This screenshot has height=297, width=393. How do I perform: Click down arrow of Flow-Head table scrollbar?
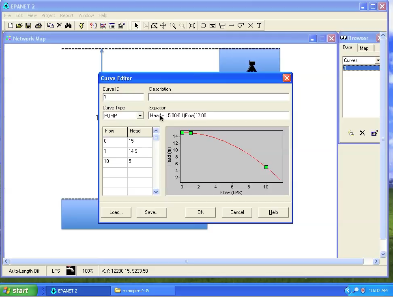tap(156, 192)
